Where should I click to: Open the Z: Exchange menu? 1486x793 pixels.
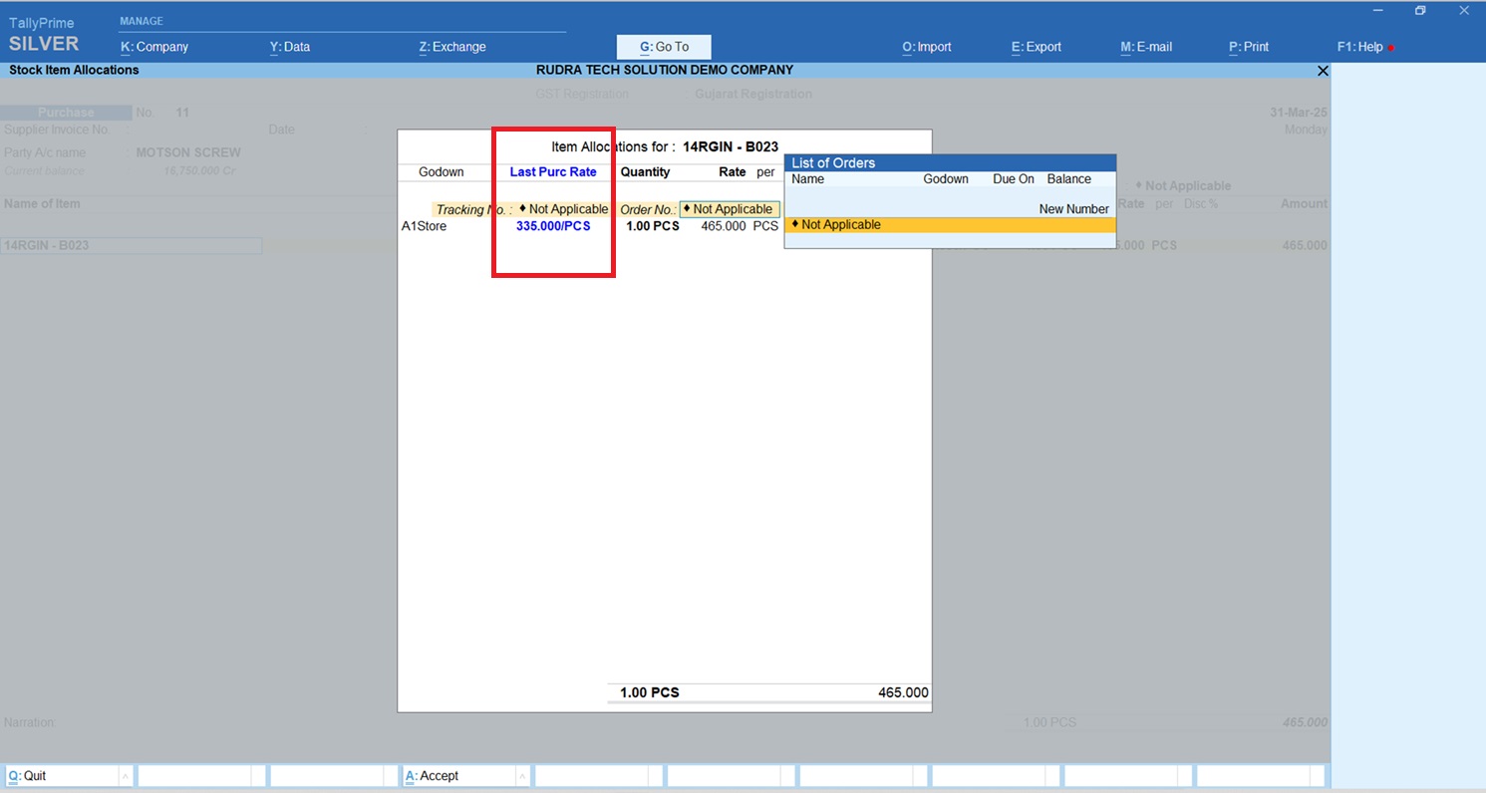pos(452,47)
